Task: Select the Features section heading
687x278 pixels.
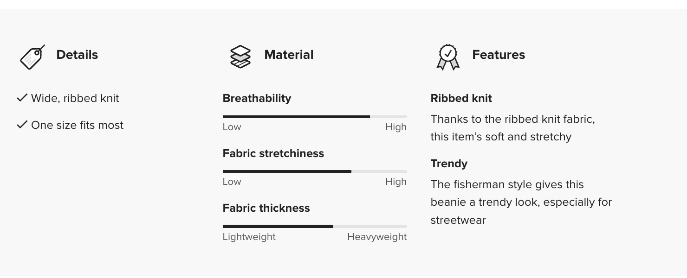Action: tap(499, 55)
